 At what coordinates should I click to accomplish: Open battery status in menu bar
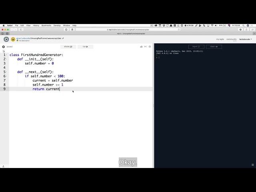(x=222, y=26)
